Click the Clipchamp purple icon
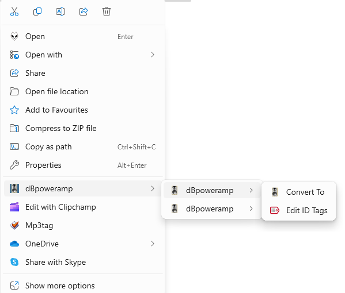 point(14,207)
